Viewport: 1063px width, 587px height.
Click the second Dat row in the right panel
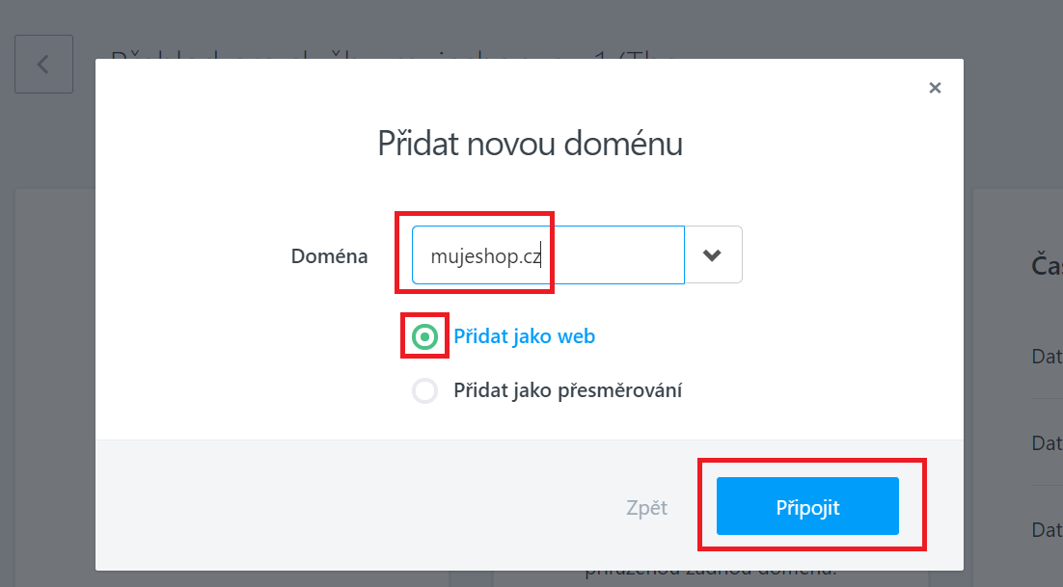[1046, 443]
